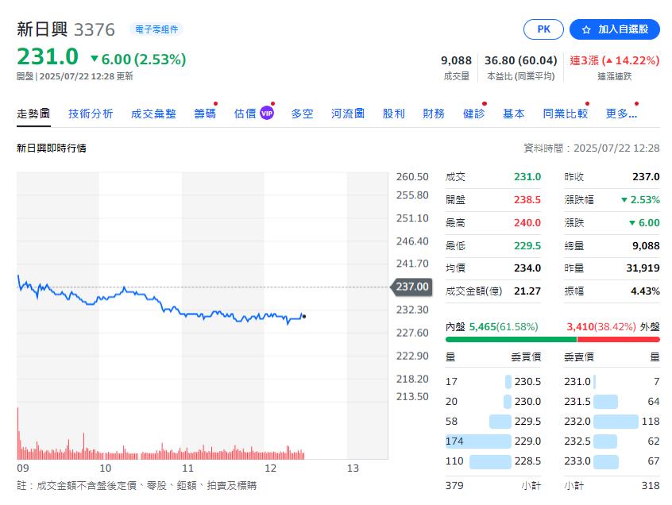Click the bid 小計 total 379
The image size is (672, 505).
click(454, 485)
